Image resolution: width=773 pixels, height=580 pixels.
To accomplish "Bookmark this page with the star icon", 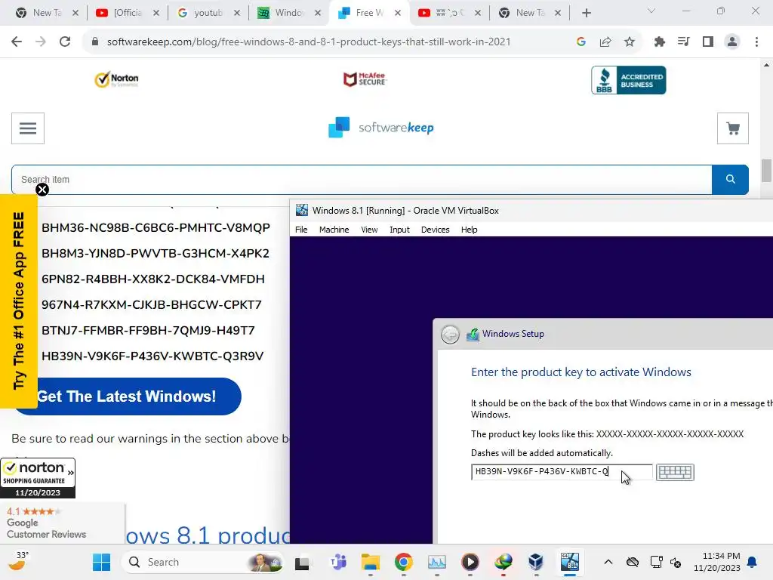I will point(630,42).
